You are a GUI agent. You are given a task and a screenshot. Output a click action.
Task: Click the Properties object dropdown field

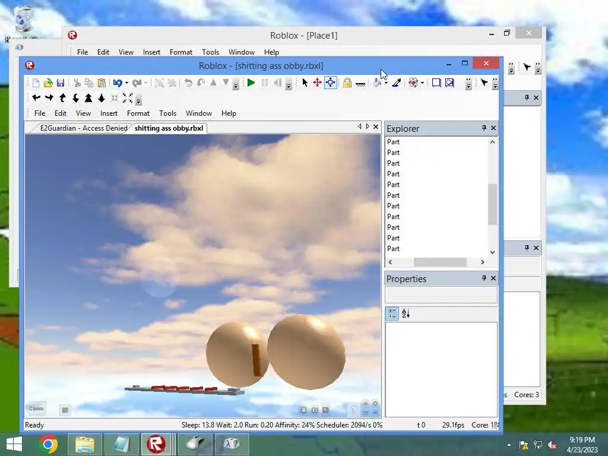click(441, 294)
